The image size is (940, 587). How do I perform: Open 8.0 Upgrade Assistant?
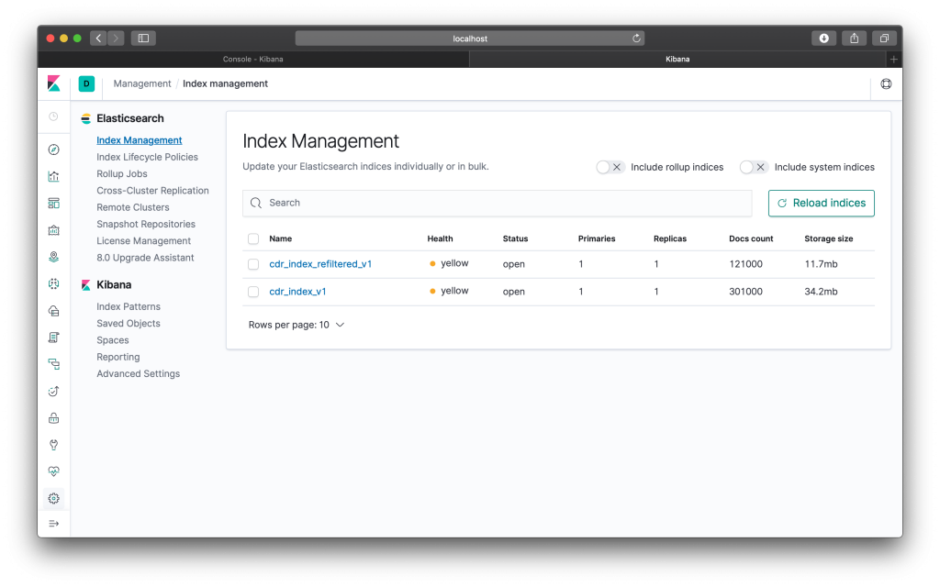146,258
